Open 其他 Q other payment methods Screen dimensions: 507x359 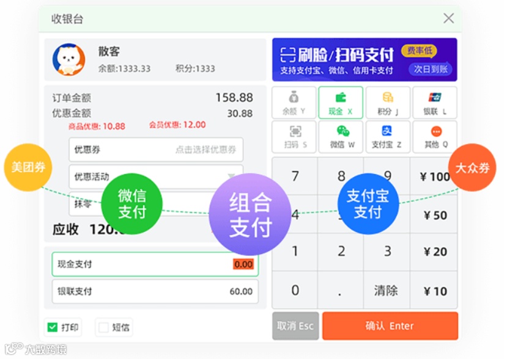click(435, 137)
